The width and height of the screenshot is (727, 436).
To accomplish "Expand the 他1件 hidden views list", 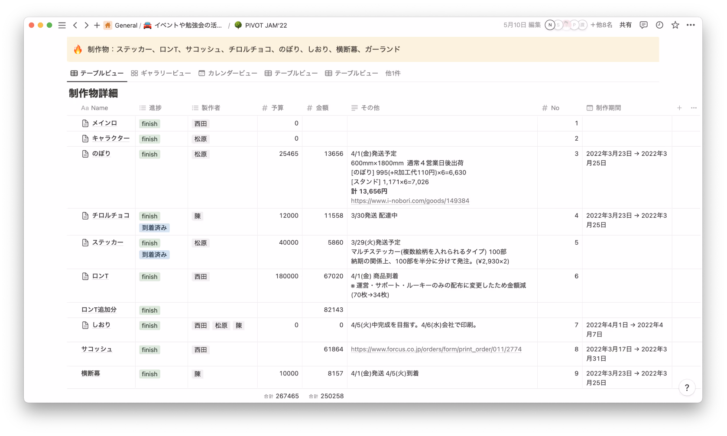I will coord(393,73).
